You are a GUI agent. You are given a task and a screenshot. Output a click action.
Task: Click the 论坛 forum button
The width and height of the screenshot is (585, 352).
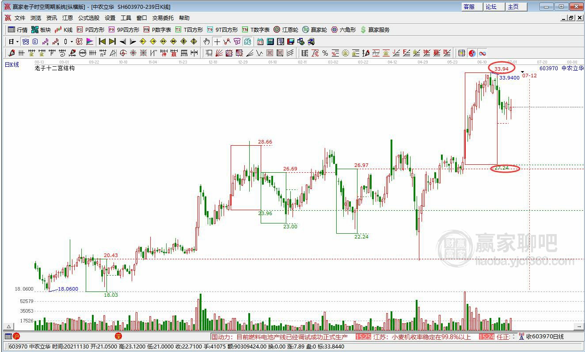click(494, 7)
